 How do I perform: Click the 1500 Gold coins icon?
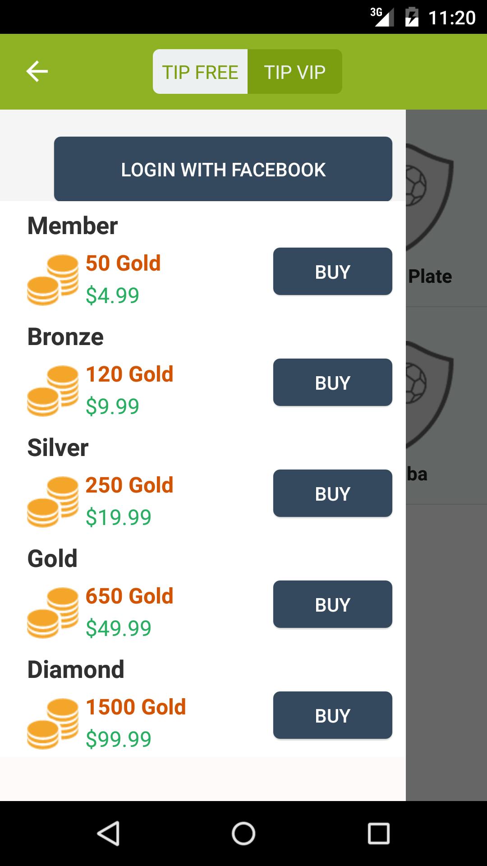pyautogui.click(x=53, y=723)
